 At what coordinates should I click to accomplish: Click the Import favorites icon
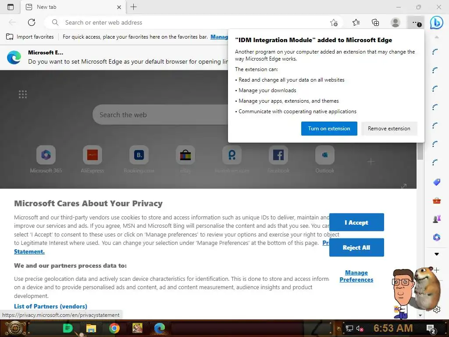pos(10,37)
